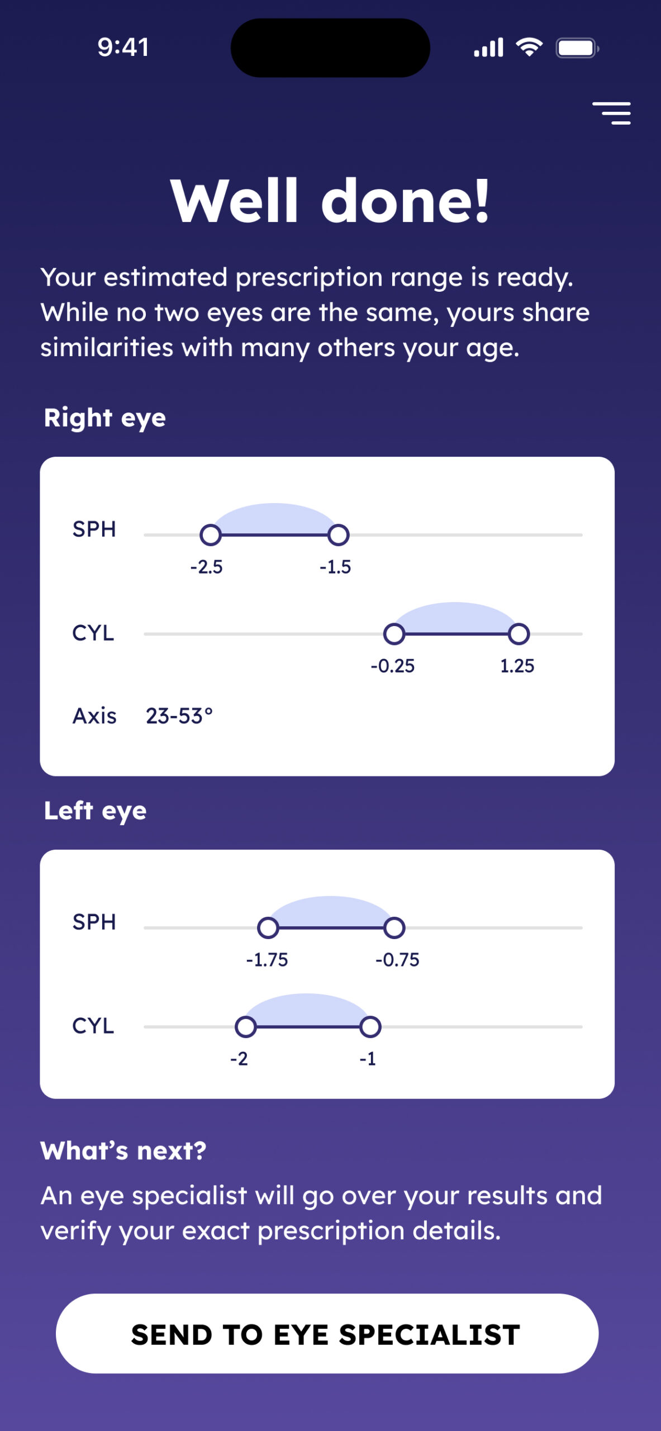This screenshot has width=661, height=1431.
Task: Tap the right eye CYL label
Action: pyautogui.click(x=93, y=633)
